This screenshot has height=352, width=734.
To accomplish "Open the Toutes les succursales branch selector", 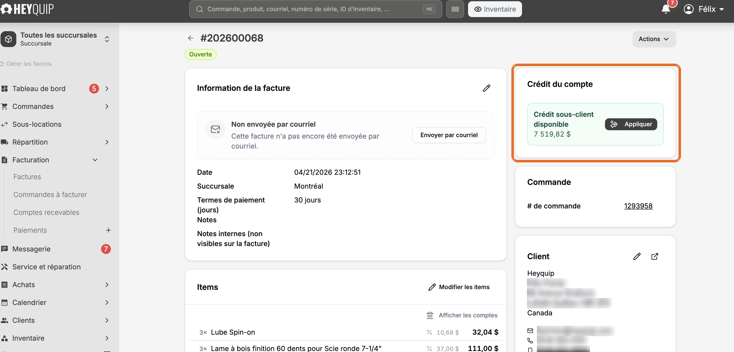I will (56, 39).
